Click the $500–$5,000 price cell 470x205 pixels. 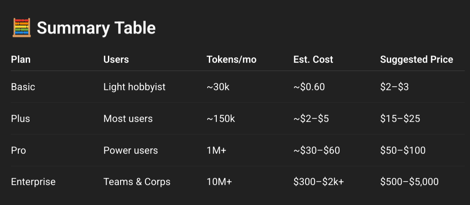click(x=409, y=181)
